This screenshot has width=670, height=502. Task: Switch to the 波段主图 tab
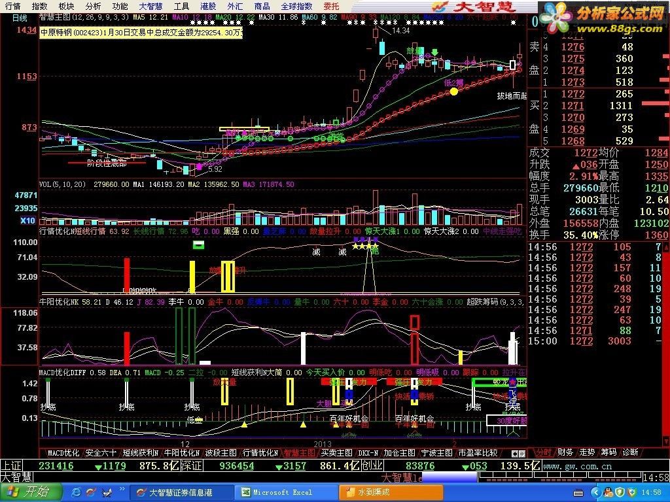[x=220, y=453]
